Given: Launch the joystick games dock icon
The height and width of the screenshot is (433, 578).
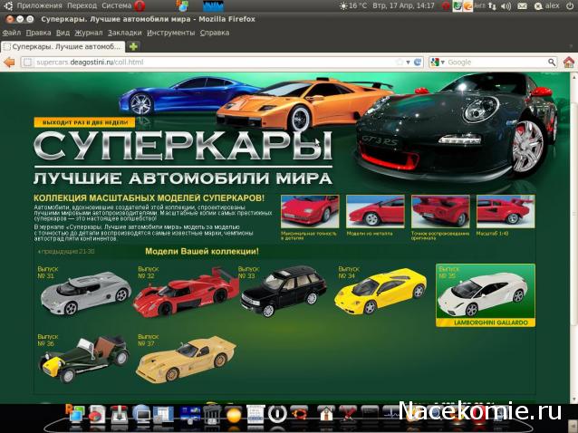Looking at the screenshot, I should coord(120,414).
